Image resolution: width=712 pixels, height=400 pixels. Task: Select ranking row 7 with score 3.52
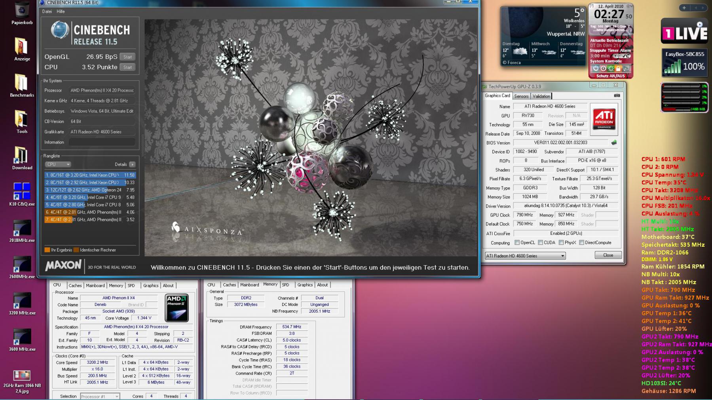coord(90,220)
